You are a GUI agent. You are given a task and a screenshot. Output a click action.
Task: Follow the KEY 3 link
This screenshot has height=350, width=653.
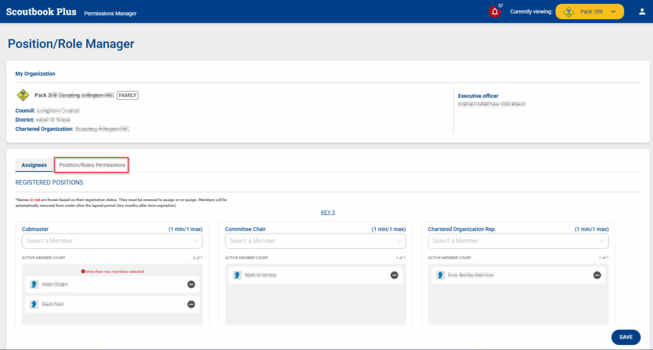(x=328, y=213)
